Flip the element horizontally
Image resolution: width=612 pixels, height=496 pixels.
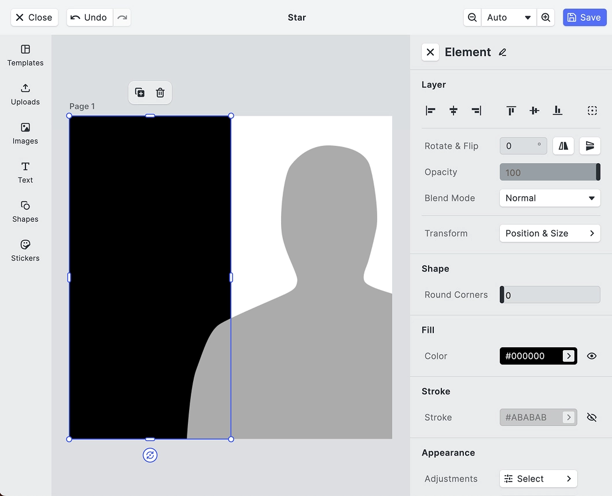[x=563, y=146]
